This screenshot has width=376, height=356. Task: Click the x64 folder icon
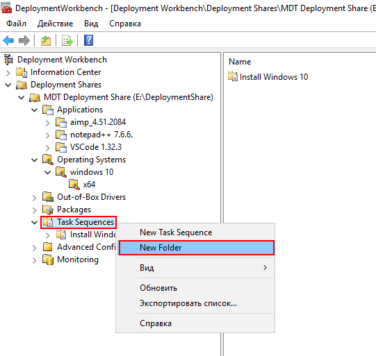[x=74, y=185]
